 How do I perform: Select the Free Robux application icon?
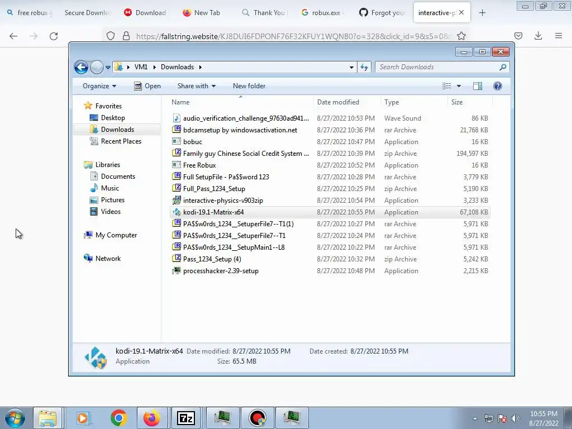pos(177,165)
